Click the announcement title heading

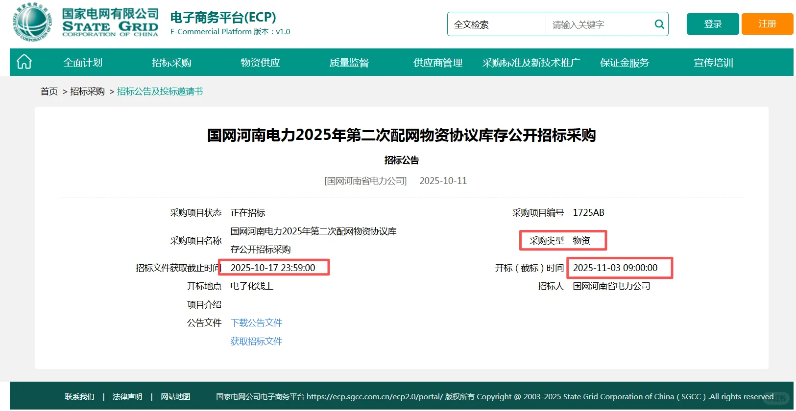401,135
